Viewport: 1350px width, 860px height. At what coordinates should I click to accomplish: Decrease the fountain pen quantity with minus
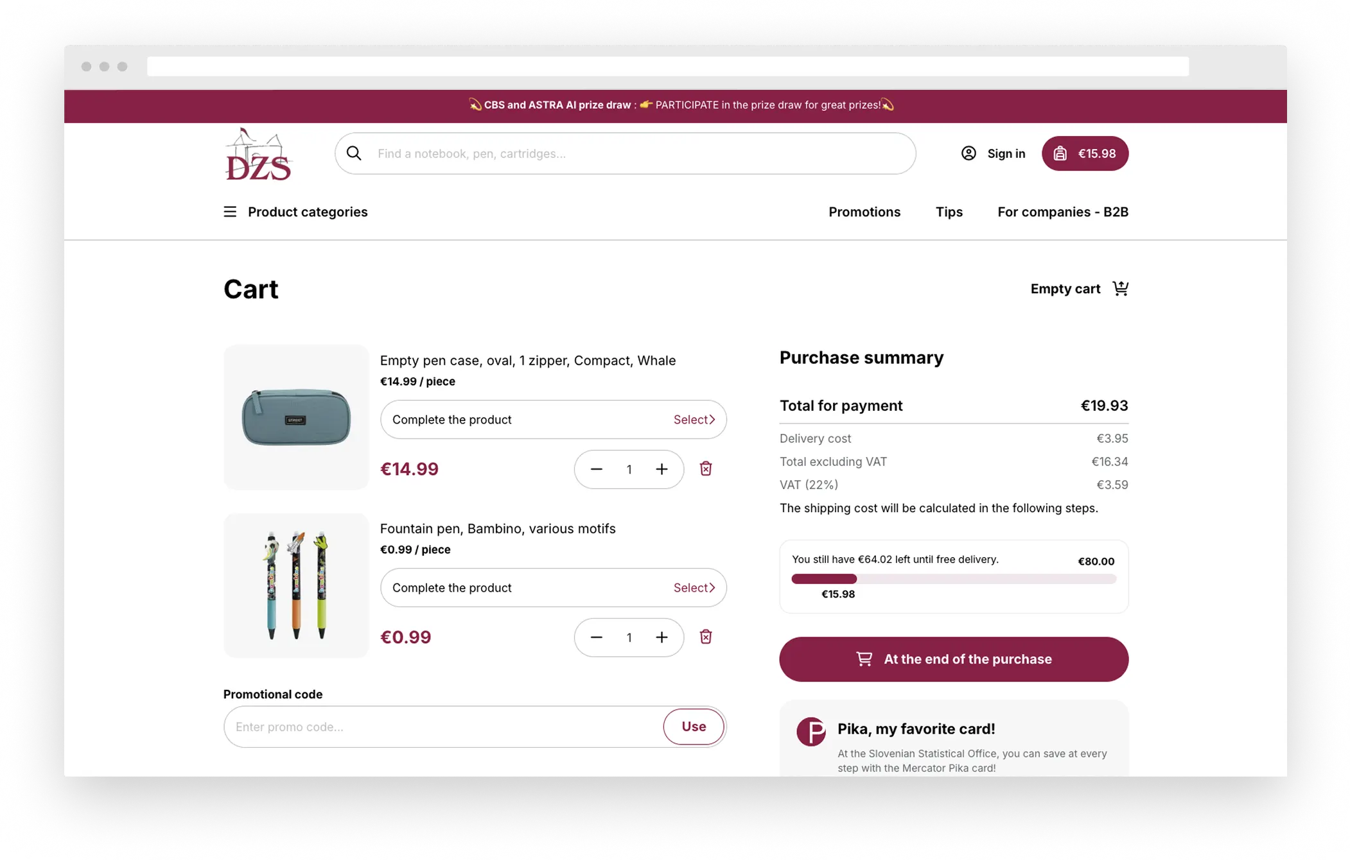coord(597,637)
